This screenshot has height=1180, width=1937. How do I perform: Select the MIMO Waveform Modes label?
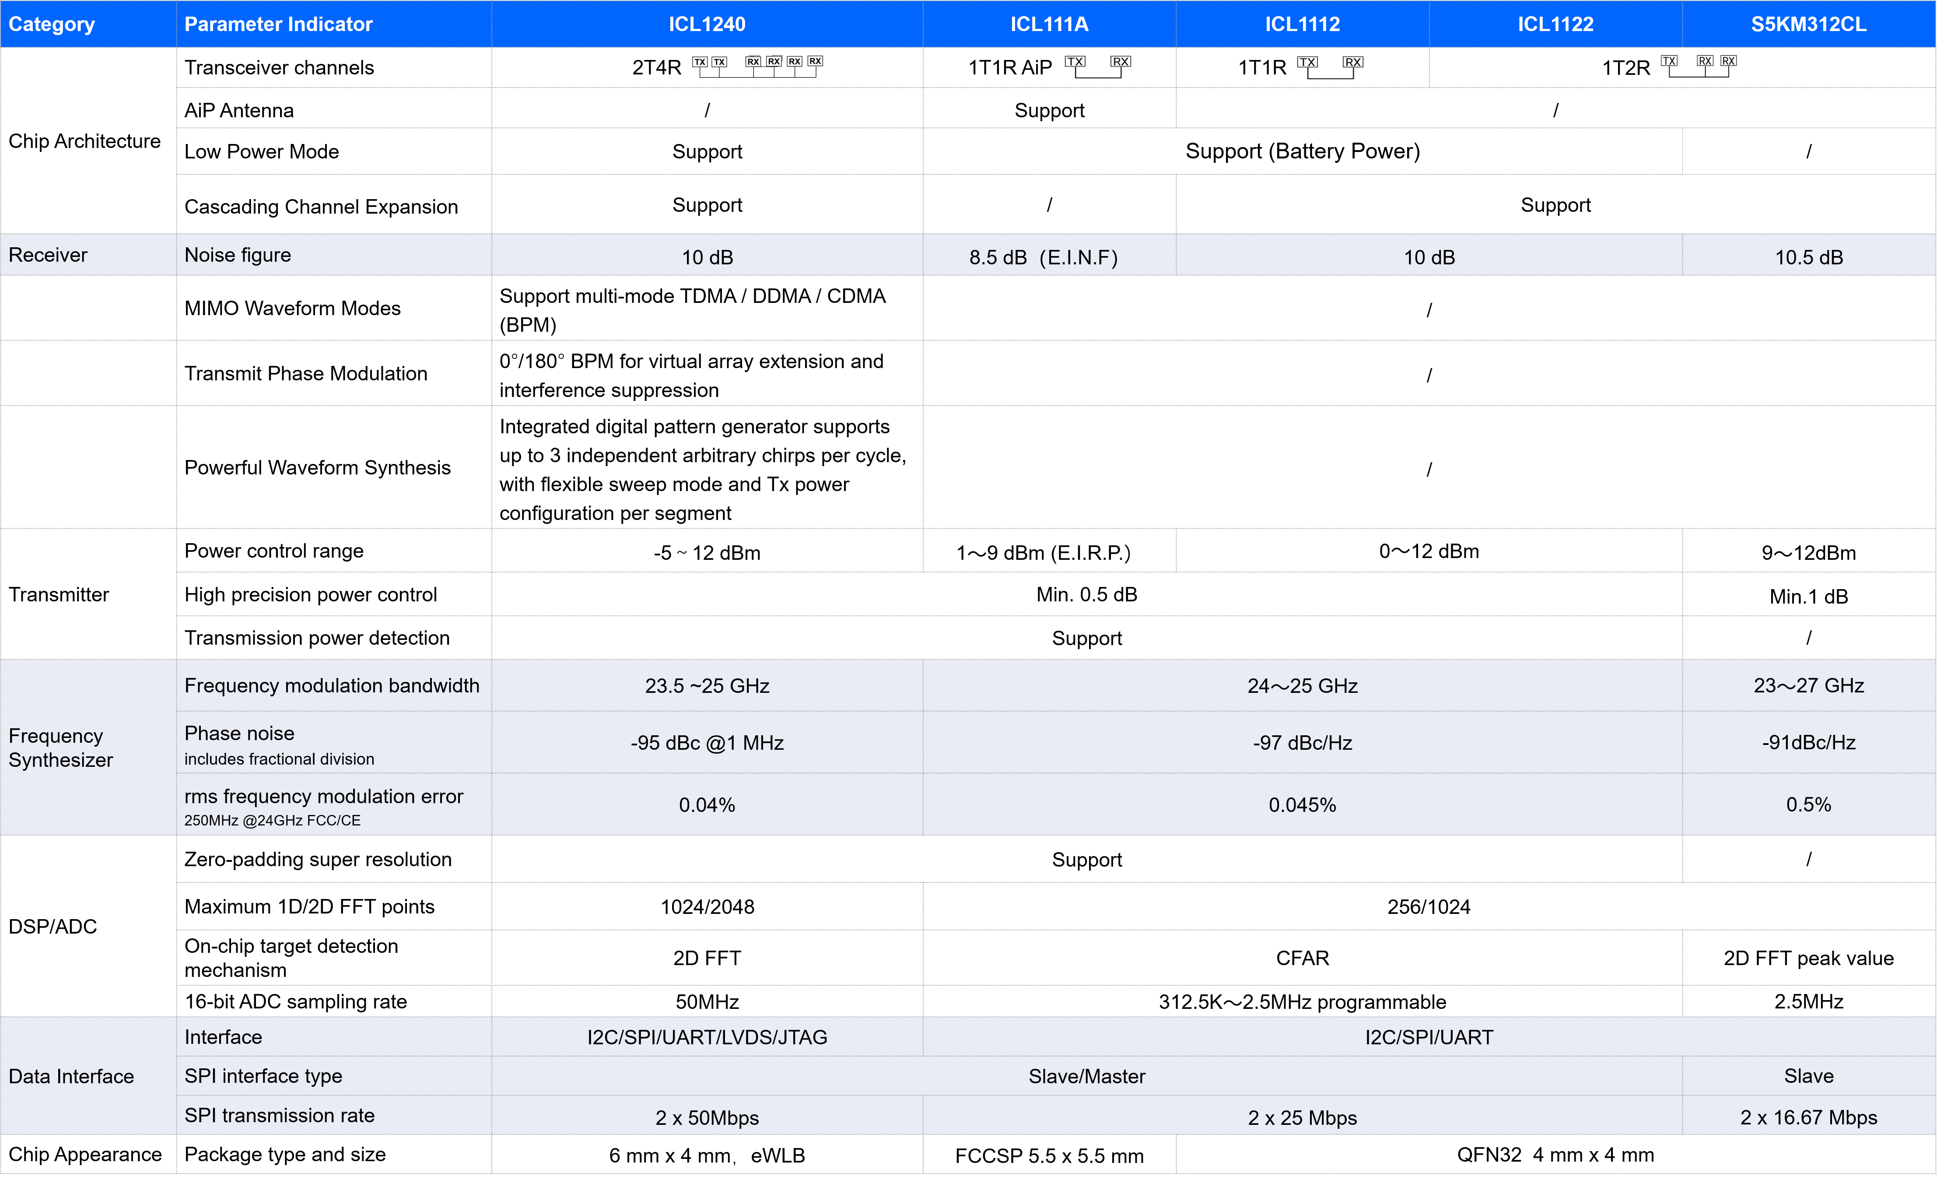point(292,308)
